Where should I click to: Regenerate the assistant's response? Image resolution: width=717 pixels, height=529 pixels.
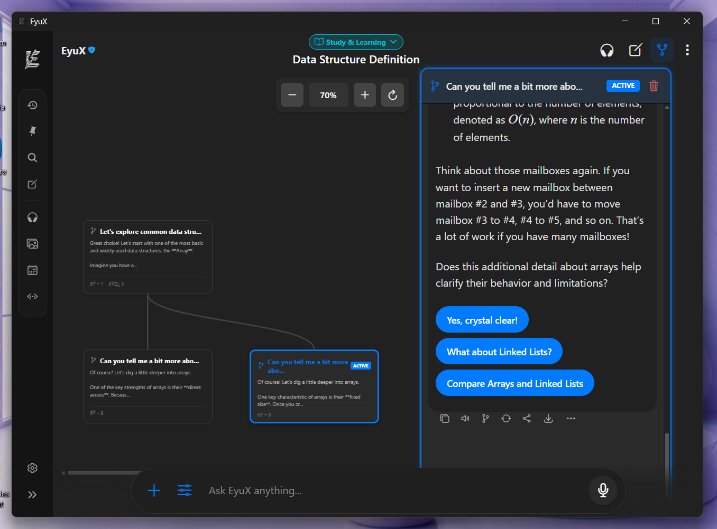coord(506,418)
